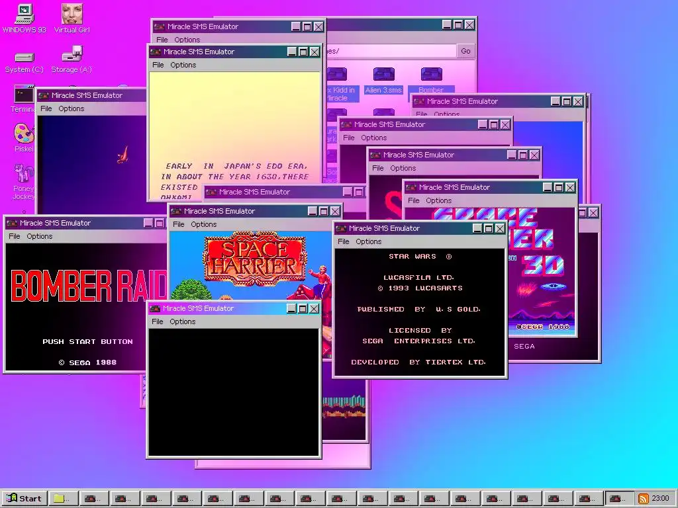This screenshot has width=678, height=508.
Task: Open the WINDOWS 93 desktop icon
Action: pos(24,19)
